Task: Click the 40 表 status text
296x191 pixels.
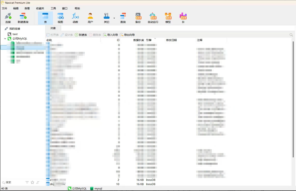Action: (x=4, y=188)
